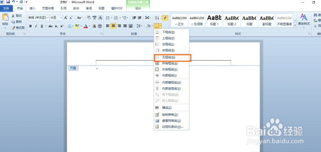The height and width of the screenshot is (152, 321).
Task: Click the Sort (A-Z) icon
Action: pos(157,18)
